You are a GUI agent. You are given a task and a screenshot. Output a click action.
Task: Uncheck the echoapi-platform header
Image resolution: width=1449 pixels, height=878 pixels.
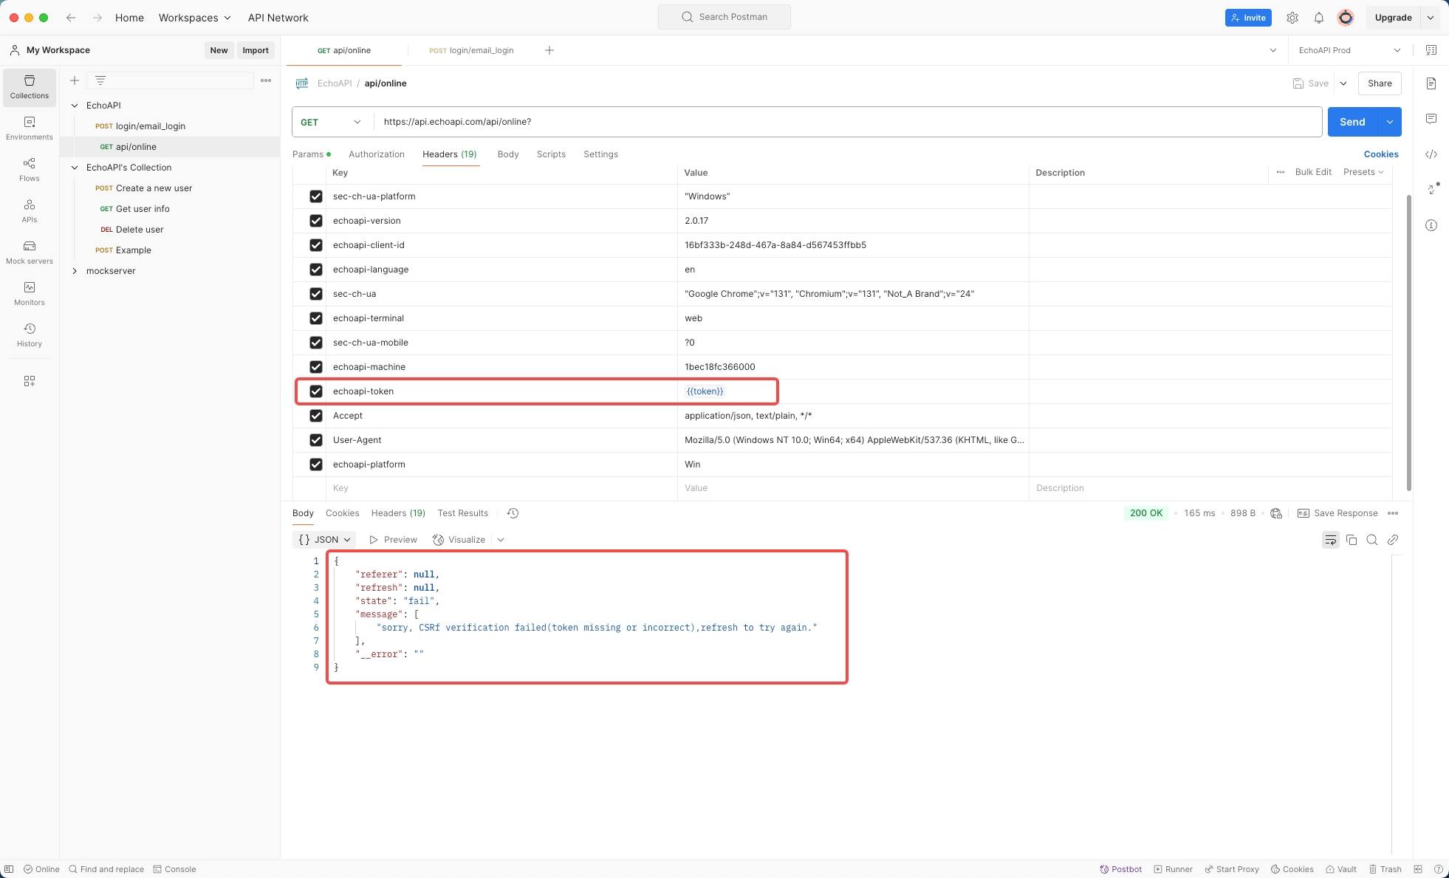point(316,464)
